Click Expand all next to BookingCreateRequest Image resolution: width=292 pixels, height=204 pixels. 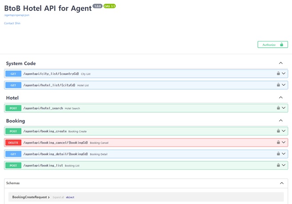coord(58,197)
